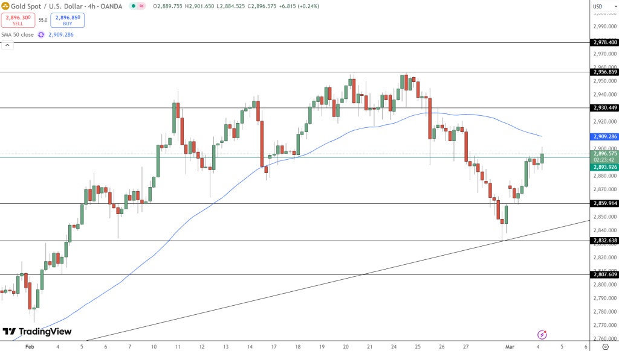Open the USD currency dropdown
This screenshot has height=351, width=619.
[x=604, y=6]
